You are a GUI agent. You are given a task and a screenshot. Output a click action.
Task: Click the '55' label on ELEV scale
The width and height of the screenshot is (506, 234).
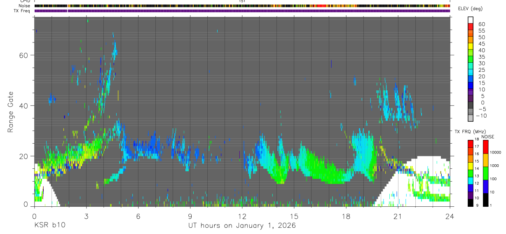tap(481, 31)
